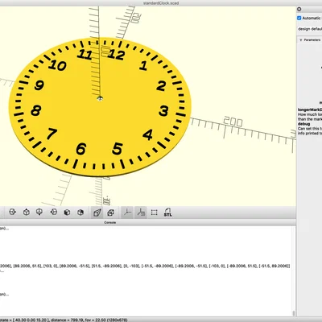Image resolution: width=322 pixels, height=322 pixels.
Task: Toggle Show Scale Markers
Action: coord(141,213)
